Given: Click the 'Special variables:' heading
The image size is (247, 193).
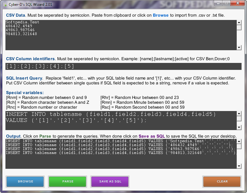Looking at the screenshot, I should point(25,93).
